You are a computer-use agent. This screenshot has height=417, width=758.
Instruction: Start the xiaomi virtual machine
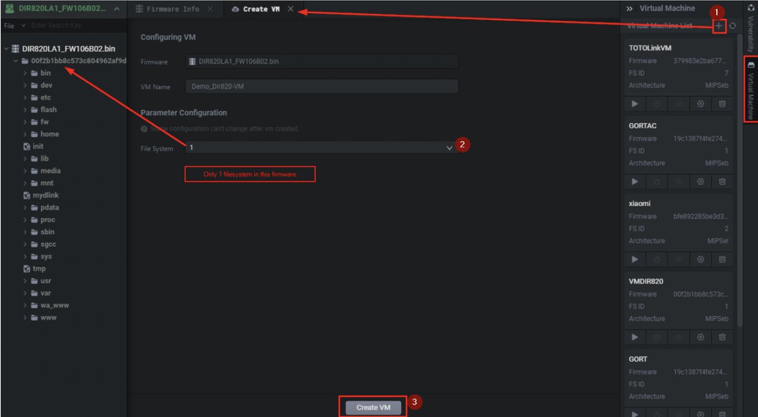(x=635, y=259)
